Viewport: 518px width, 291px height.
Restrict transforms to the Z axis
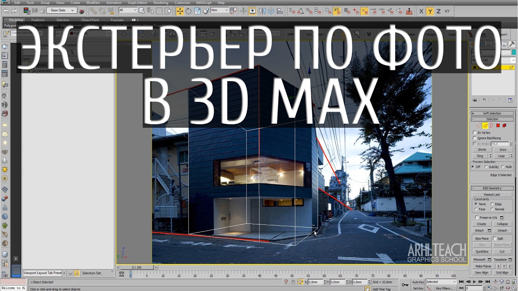tap(438, 11)
